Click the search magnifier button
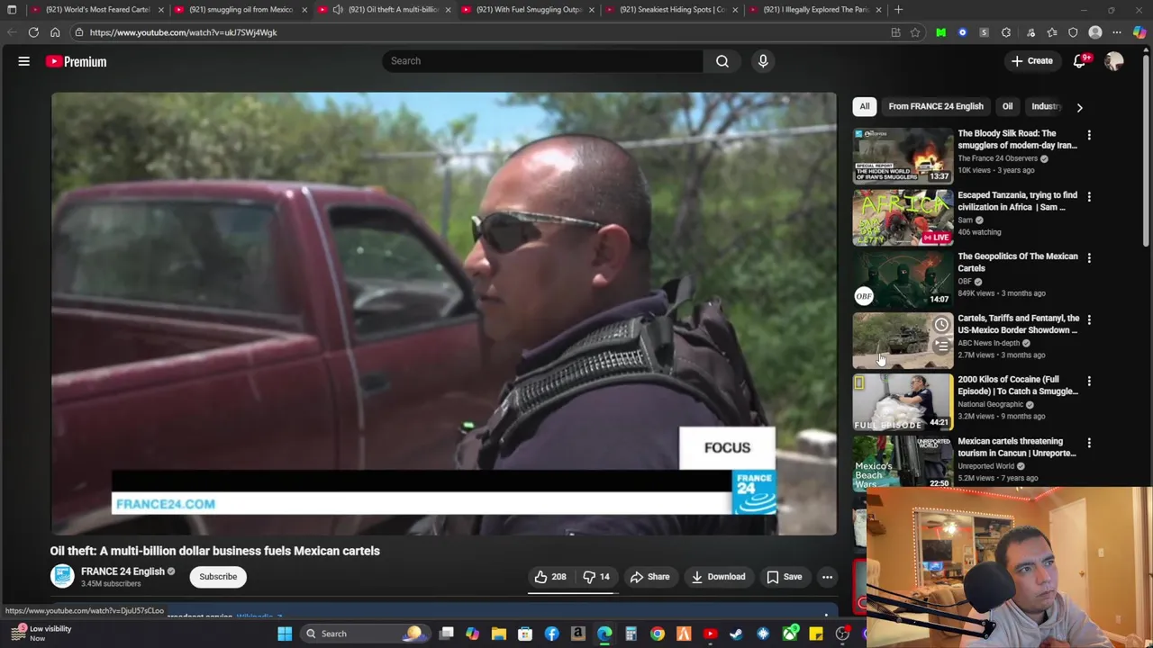This screenshot has width=1153, height=648. 722,61
